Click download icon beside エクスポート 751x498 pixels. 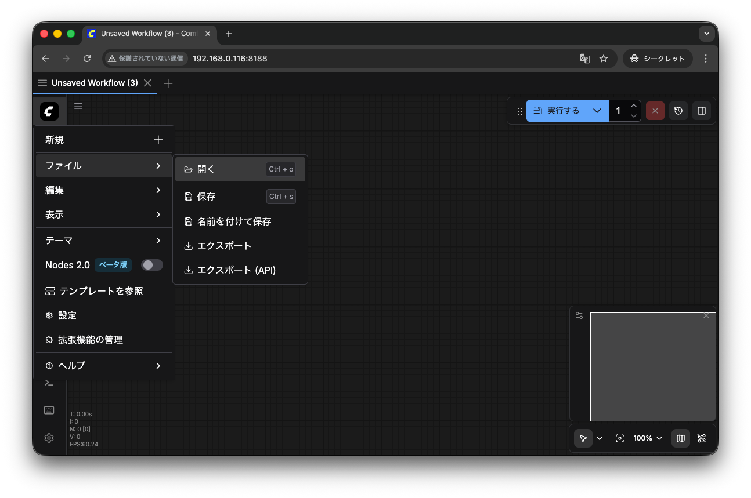[x=188, y=246]
